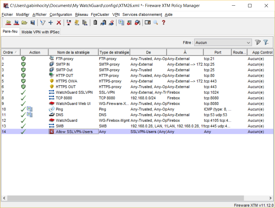Click the edit policy checklist icon
Image resolution: width=275 pixels, height=208 pixels.
(x=43, y=22)
